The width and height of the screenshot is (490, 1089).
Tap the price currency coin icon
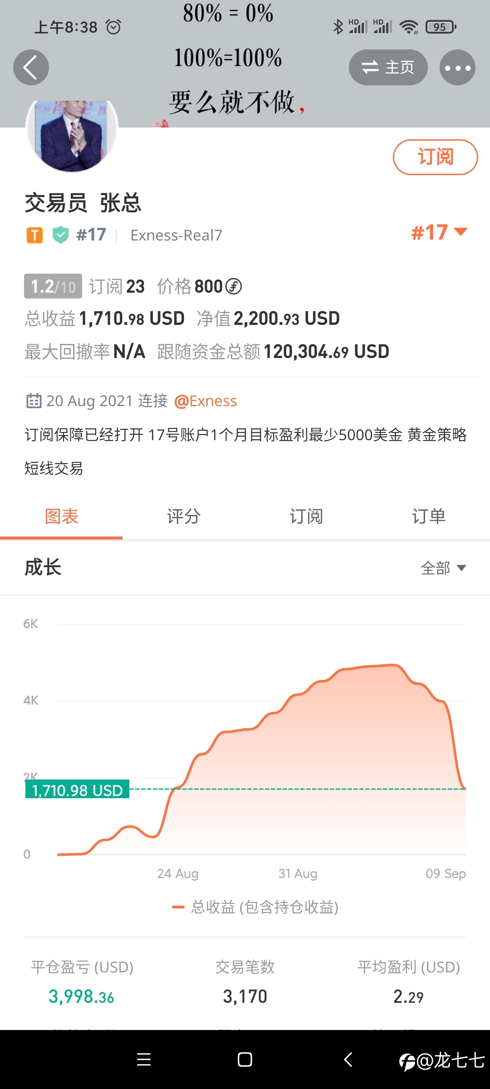(x=234, y=286)
